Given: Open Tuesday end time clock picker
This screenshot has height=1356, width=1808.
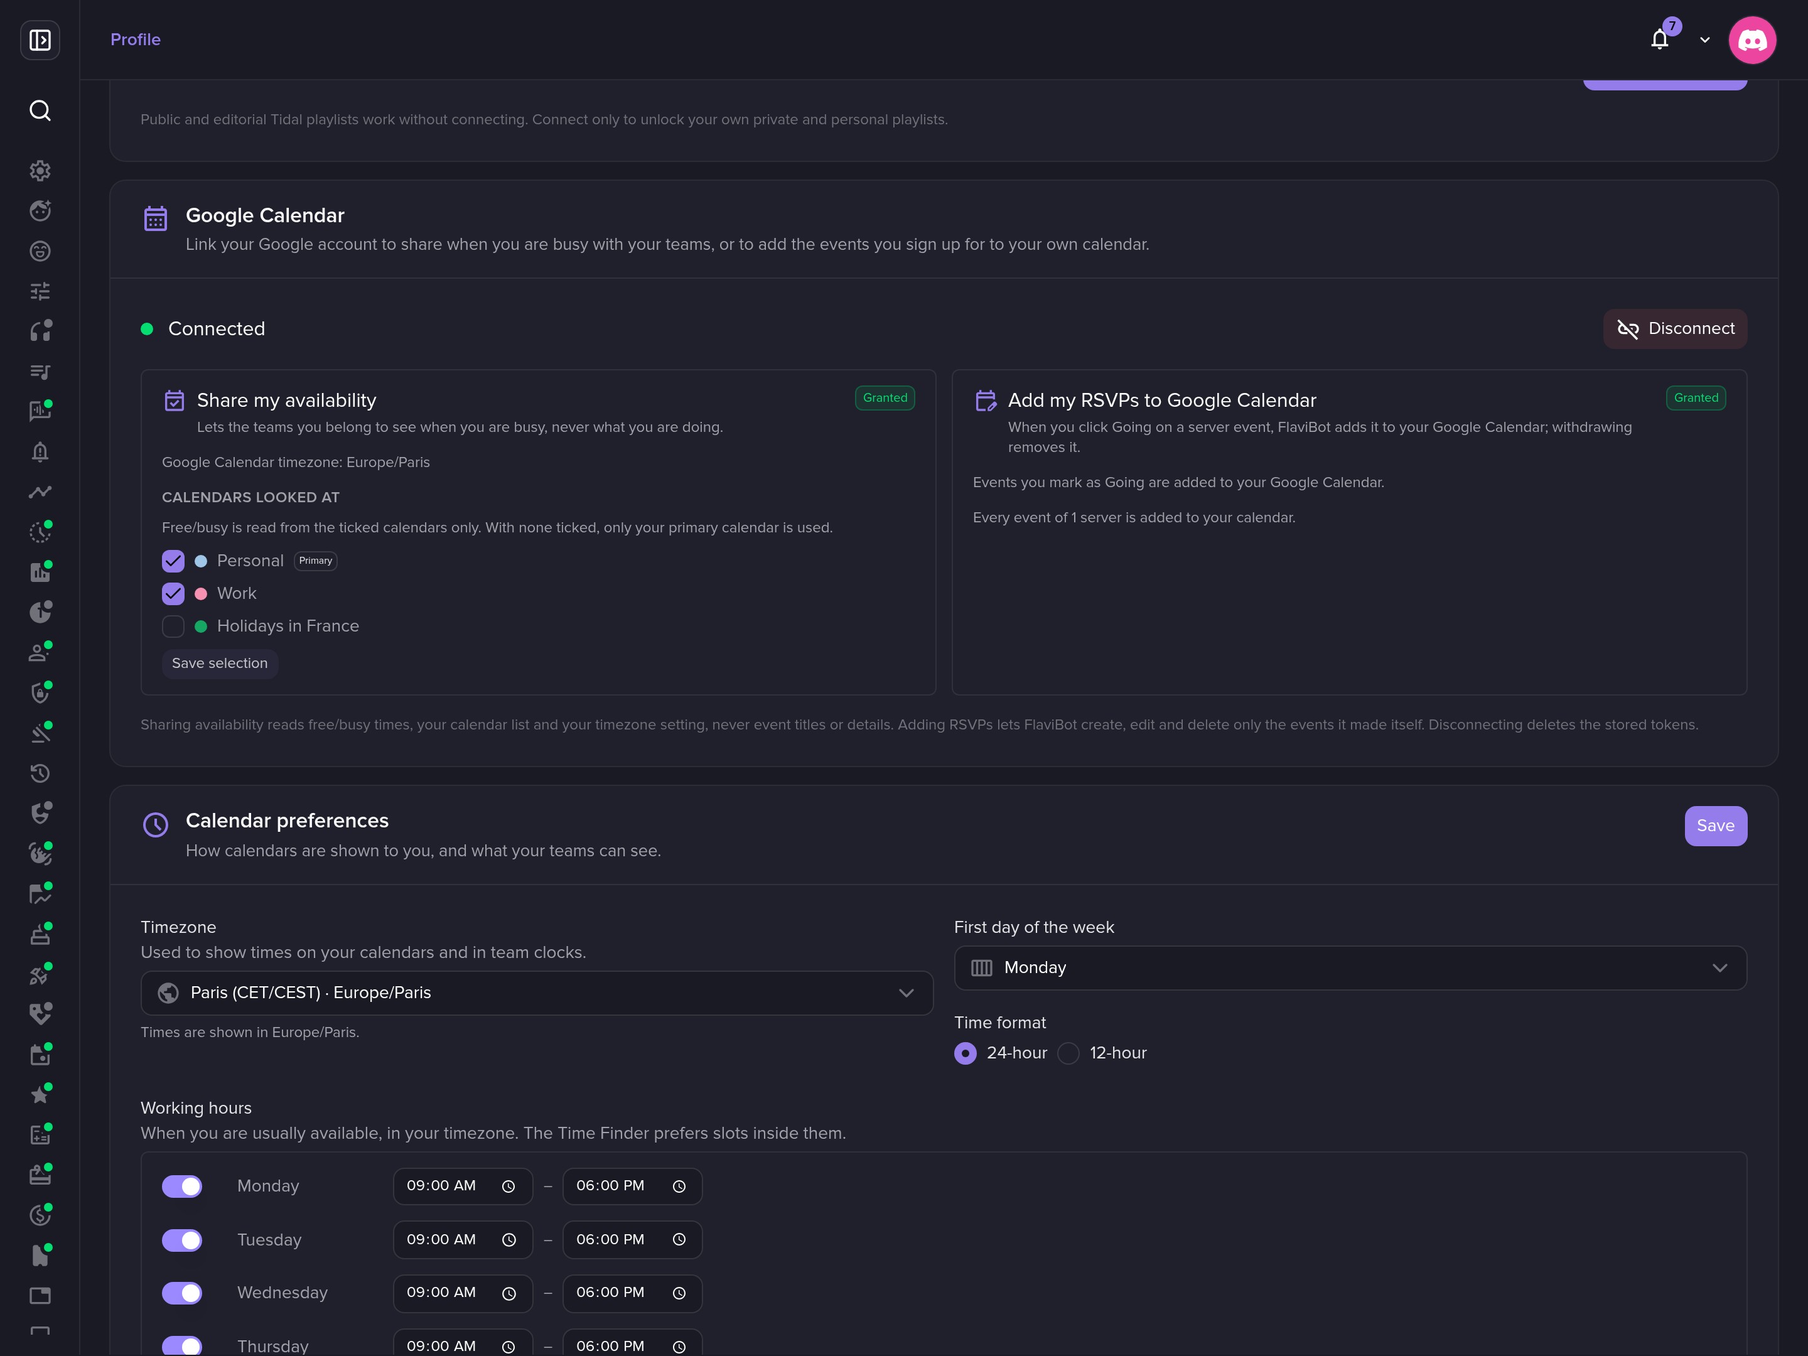Looking at the screenshot, I should (679, 1240).
